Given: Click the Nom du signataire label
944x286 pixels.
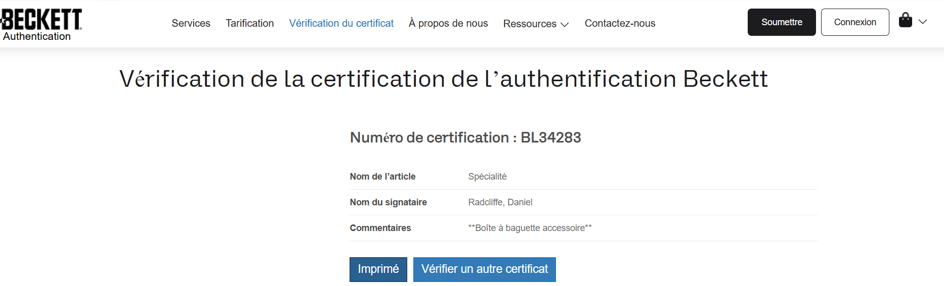Looking at the screenshot, I should tap(388, 202).
